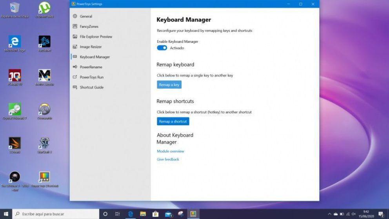The width and height of the screenshot is (389, 219).
Task: Select the Battle.net desktop shortcut
Action: (45, 44)
